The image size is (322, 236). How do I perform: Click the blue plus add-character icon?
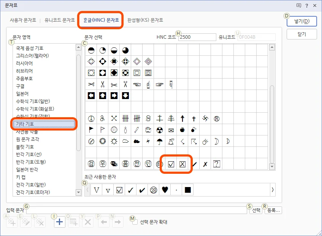pos(59,222)
